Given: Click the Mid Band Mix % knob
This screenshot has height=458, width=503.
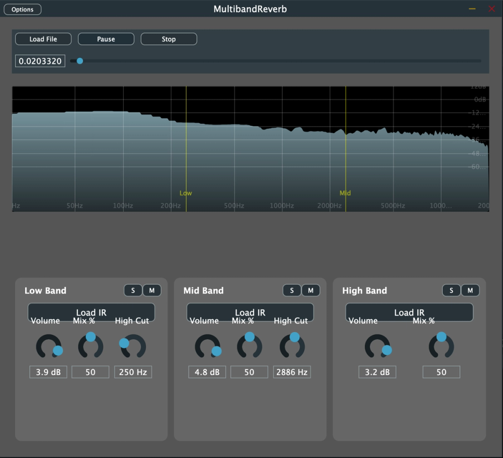Looking at the screenshot, I should point(249,346).
